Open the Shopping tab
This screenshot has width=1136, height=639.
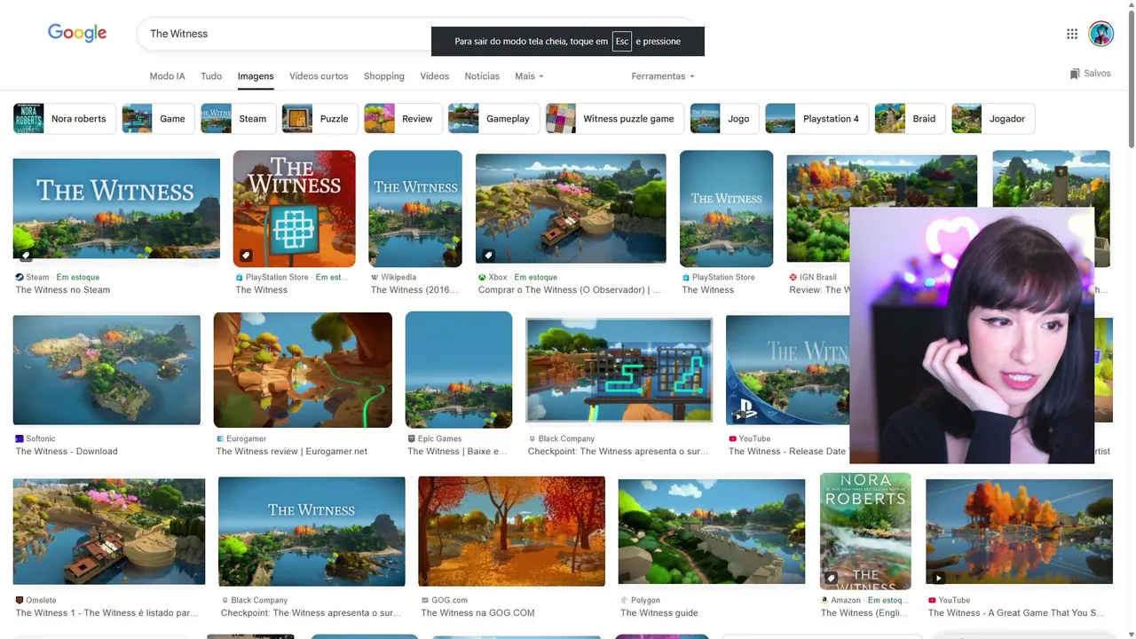tap(384, 76)
